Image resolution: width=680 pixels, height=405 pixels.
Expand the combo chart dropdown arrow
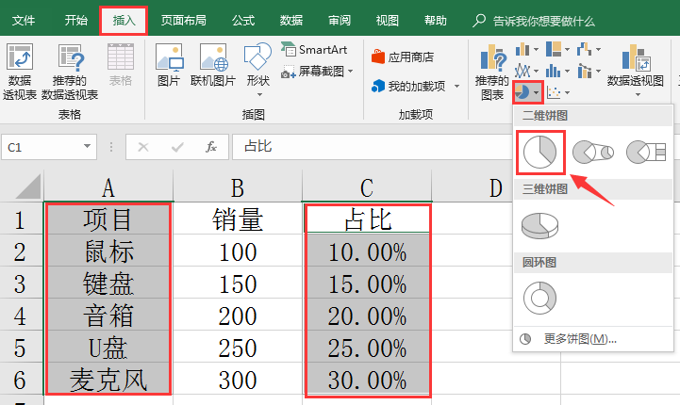599,71
